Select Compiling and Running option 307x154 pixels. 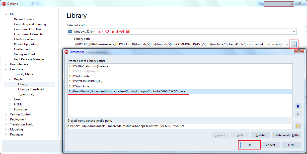[30, 24]
